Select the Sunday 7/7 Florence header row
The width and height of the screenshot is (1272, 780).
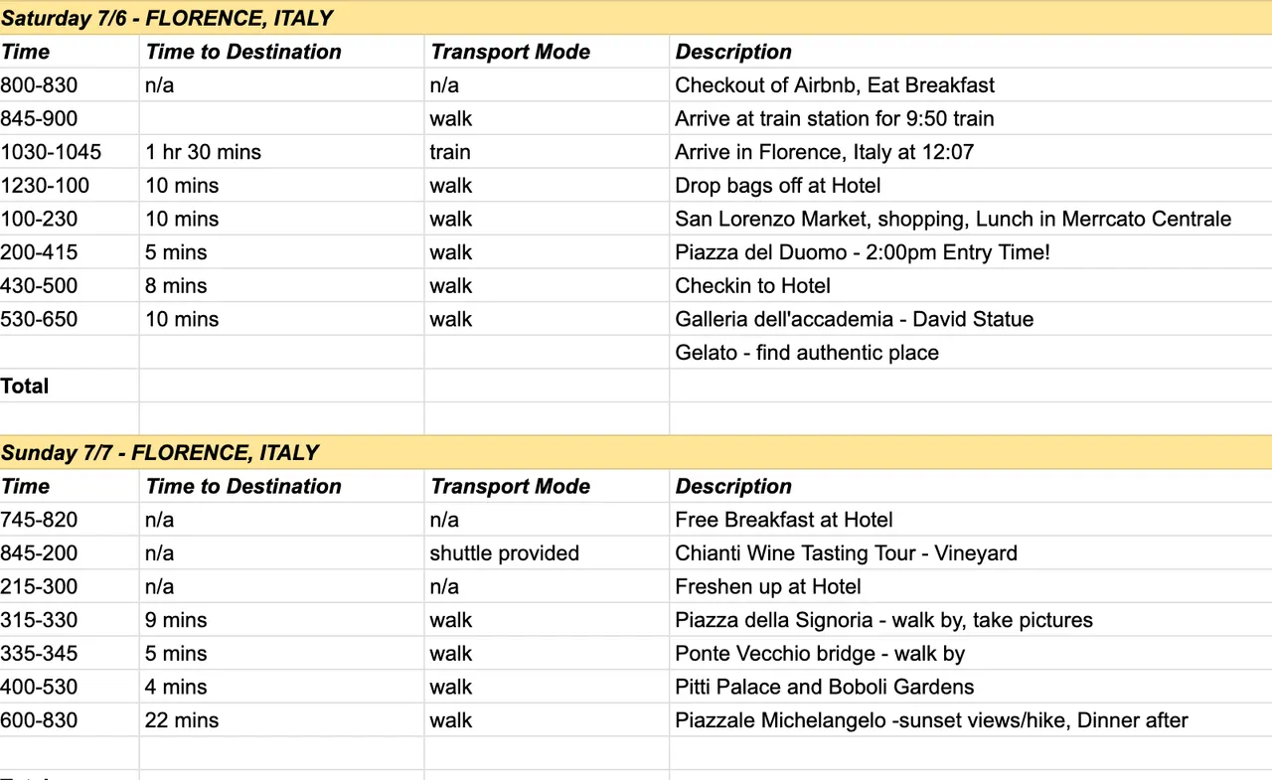point(160,453)
